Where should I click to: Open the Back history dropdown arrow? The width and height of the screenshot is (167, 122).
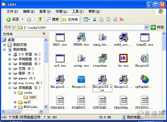[x=22, y=20]
